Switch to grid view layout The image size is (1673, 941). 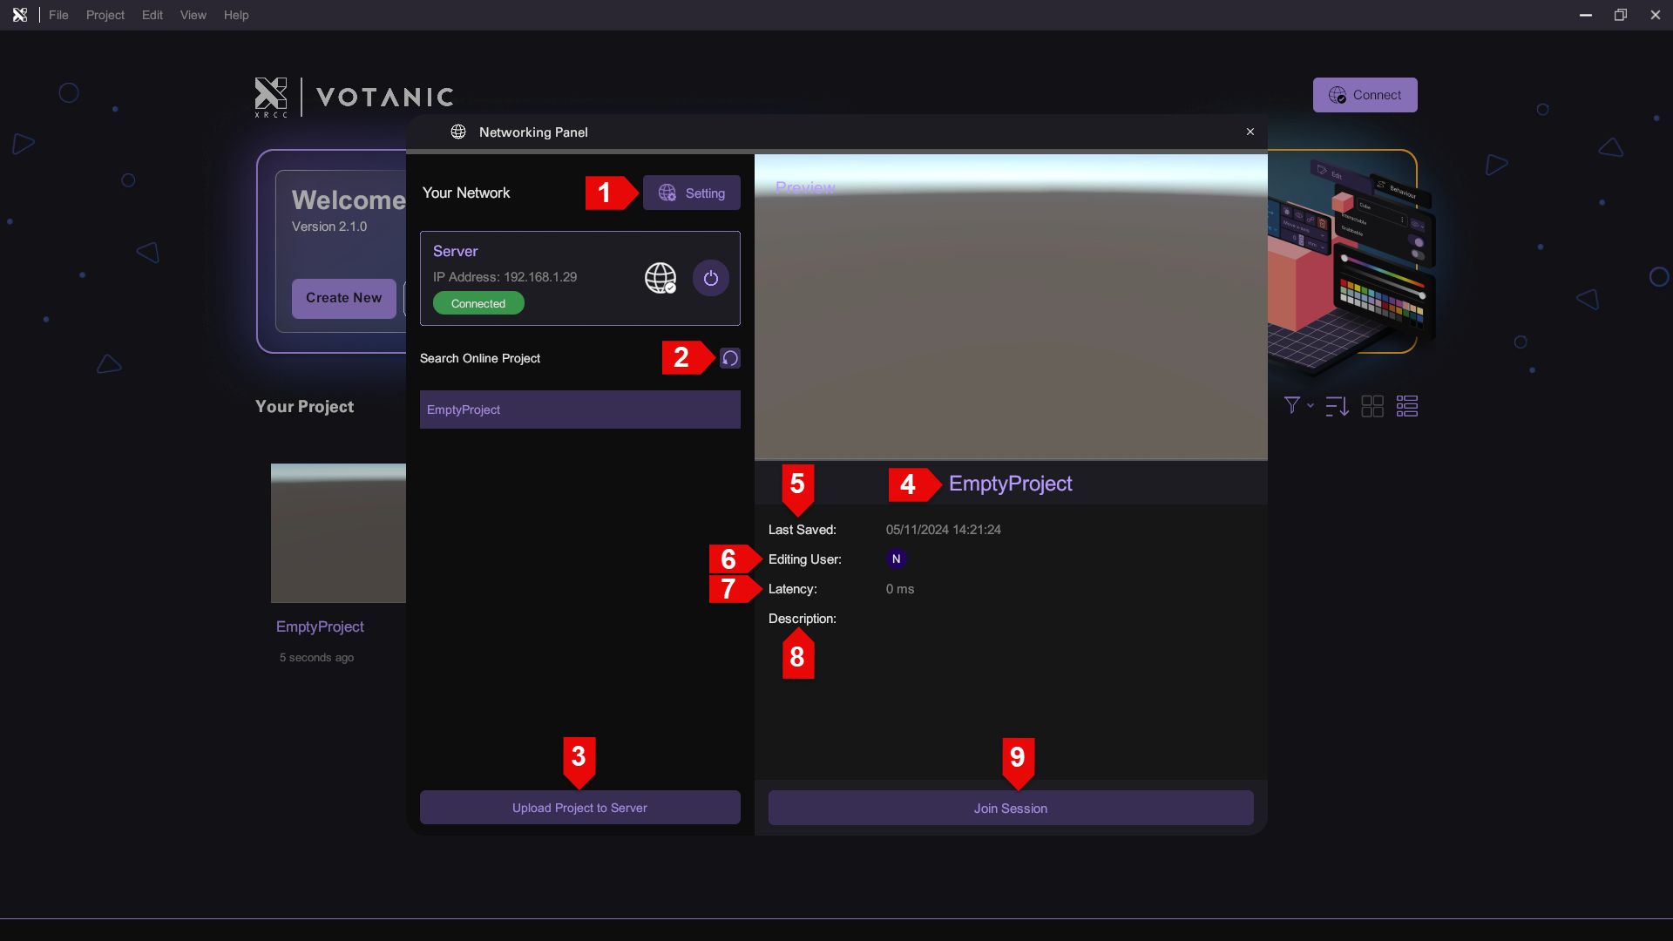click(x=1372, y=406)
